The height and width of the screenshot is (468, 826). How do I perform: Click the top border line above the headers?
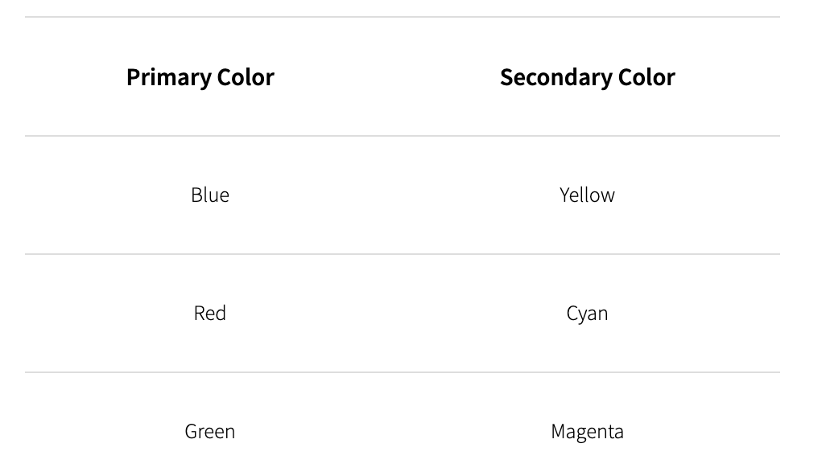(x=403, y=17)
